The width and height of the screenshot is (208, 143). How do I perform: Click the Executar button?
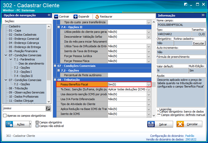198,43
